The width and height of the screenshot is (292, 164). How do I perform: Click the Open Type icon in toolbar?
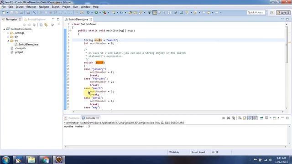pyautogui.click(x=130, y=12)
